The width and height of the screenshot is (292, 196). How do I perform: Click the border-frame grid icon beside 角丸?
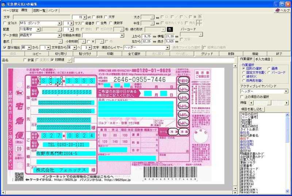point(199,23)
